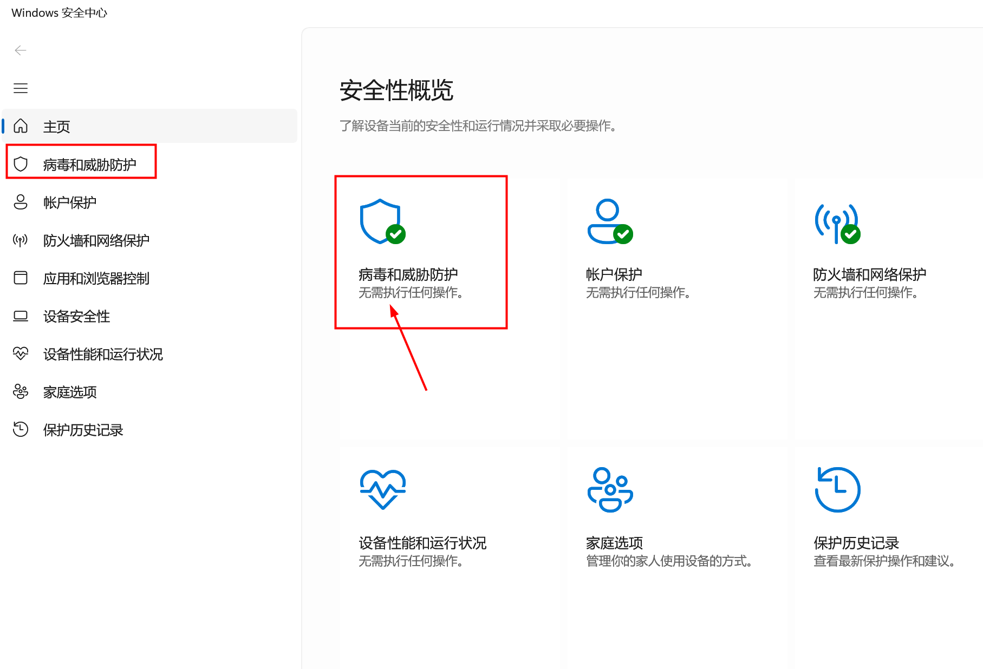Click the Windows 安全中心 window title
The width and height of the screenshot is (983, 669).
click(x=60, y=12)
